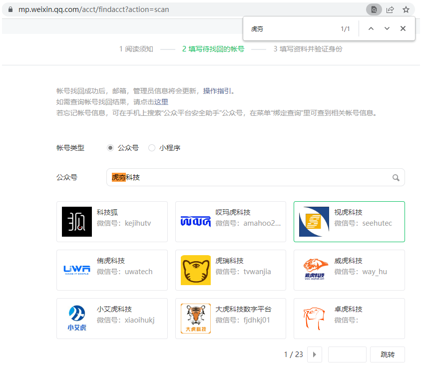Click the browser URL address text

click(x=94, y=9)
